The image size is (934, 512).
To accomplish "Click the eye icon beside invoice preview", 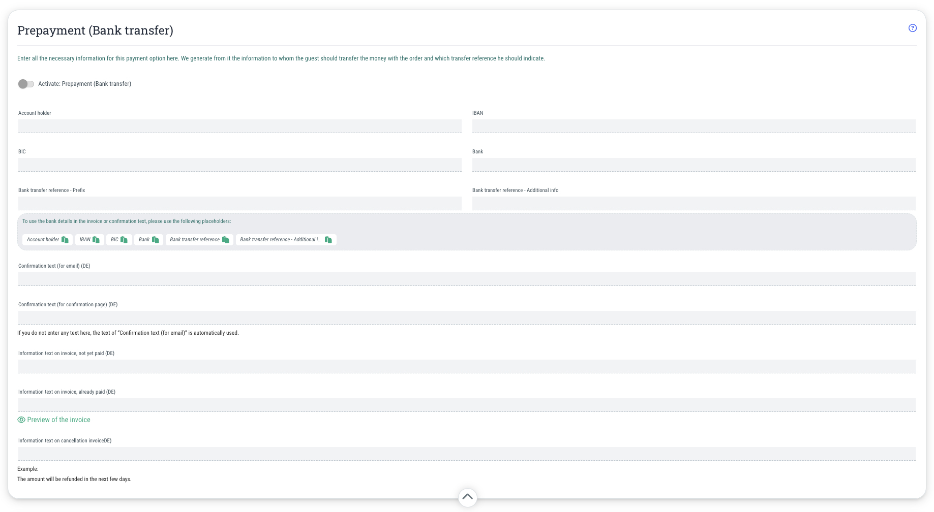I will click(x=21, y=420).
